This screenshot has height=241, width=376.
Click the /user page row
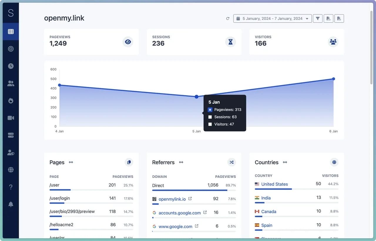point(91,186)
